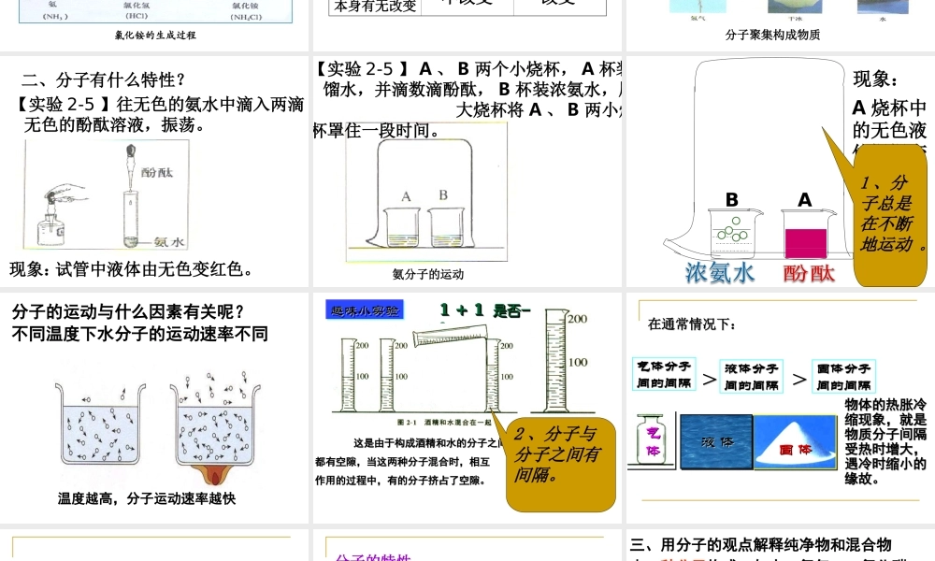935x561 pixels.
Task: Click the unheated water beaker picture
Action: pyautogui.click(x=100, y=424)
